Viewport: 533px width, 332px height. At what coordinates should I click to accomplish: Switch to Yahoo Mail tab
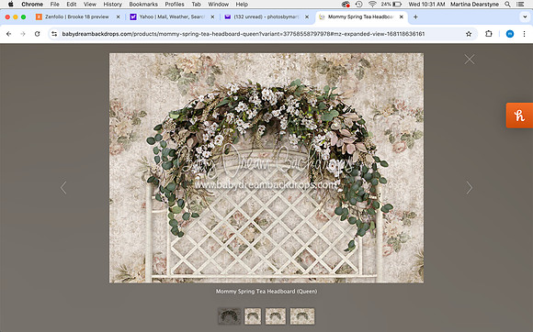[173, 17]
